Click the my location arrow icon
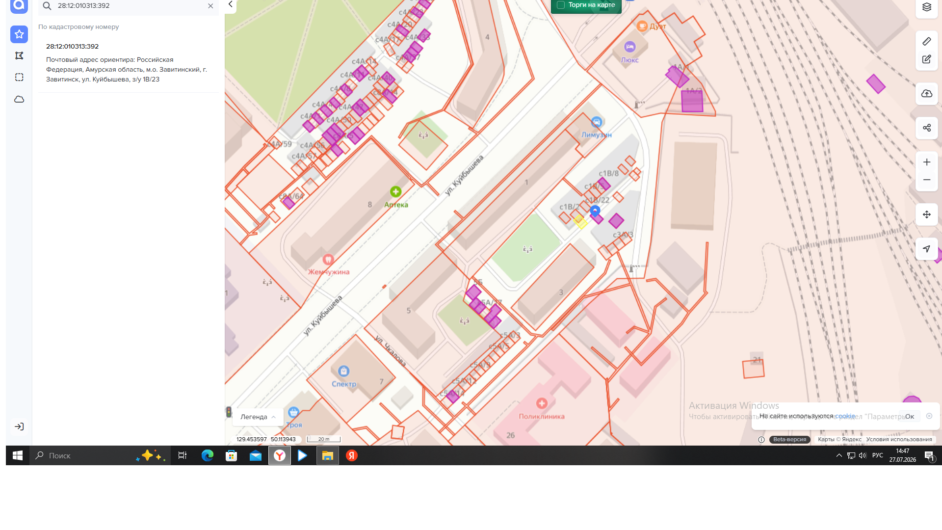 (x=926, y=249)
